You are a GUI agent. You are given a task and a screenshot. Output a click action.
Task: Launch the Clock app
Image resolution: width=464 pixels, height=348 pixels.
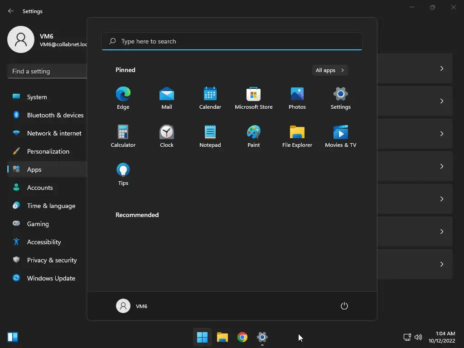pyautogui.click(x=167, y=136)
